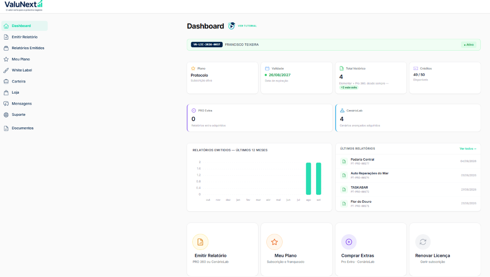Click the Comprar Extras quick action title
Viewport: 490px width, 277px height.
point(358,255)
